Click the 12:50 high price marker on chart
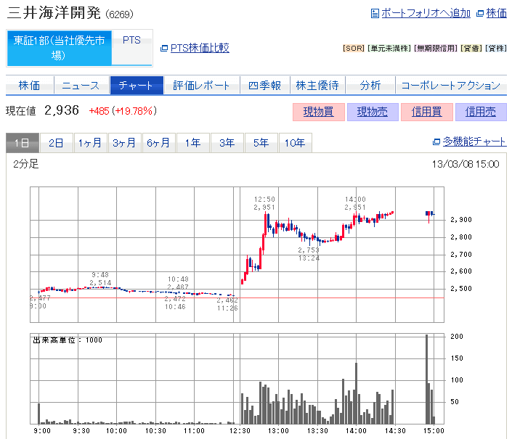 click(x=264, y=203)
